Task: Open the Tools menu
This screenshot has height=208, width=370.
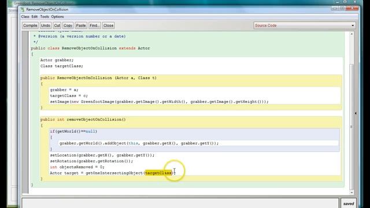Action: (45, 17)
